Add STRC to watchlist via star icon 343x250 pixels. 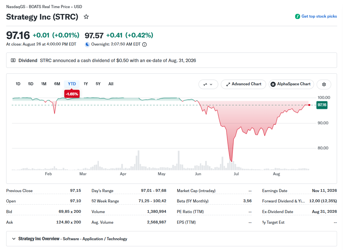pyautogui.click(x=86, y=17)
